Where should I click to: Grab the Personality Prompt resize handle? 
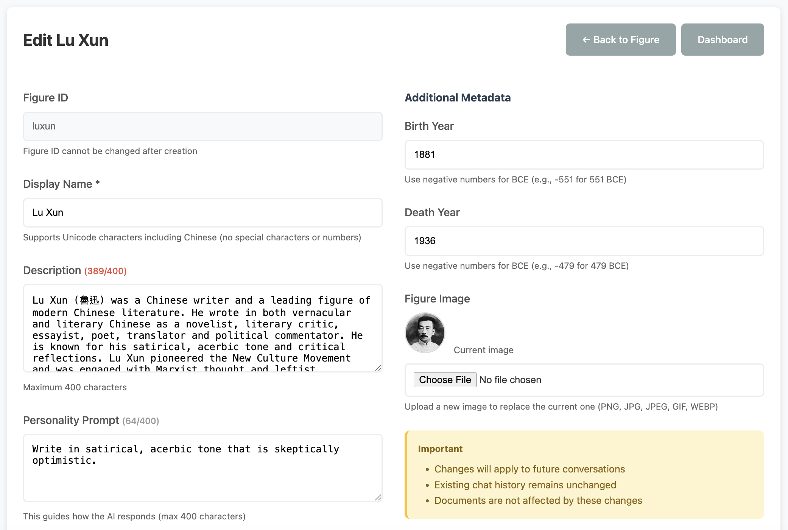click(378, 497)
